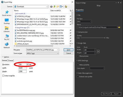The width and height of the screenshot is (123, 97).
Task: Click the browse folder icon next to Name
Action: (119, 27)
